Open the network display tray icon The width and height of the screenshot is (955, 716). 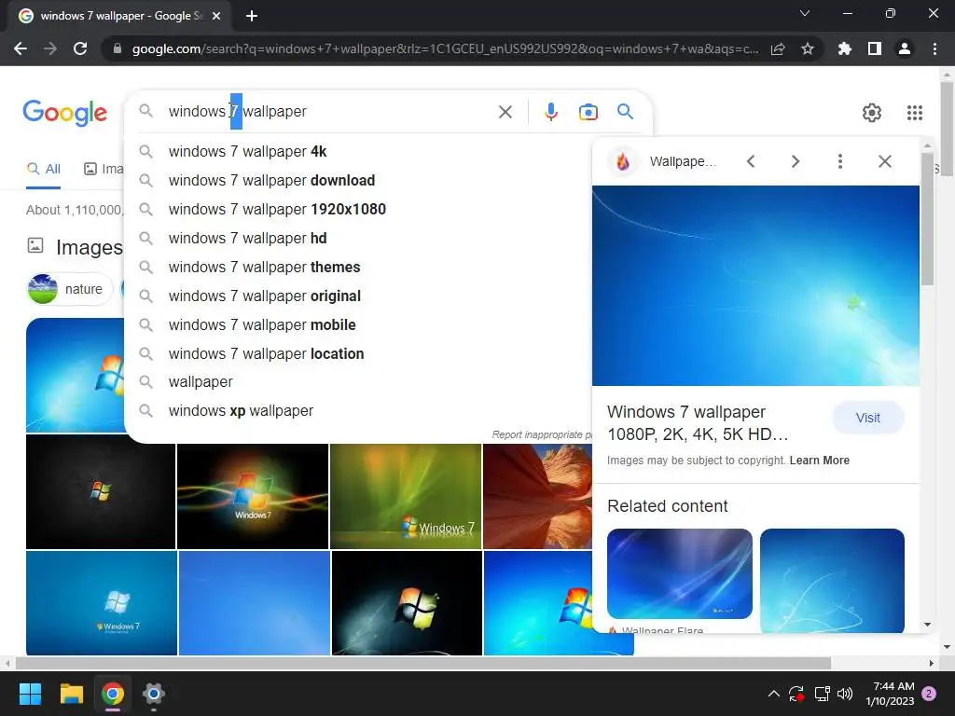pyautogui.click(x=822, y=694)
